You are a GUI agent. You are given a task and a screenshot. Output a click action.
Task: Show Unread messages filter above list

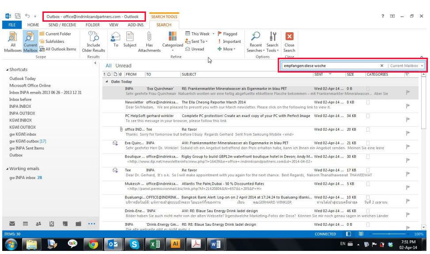click(x=123, y=66)
